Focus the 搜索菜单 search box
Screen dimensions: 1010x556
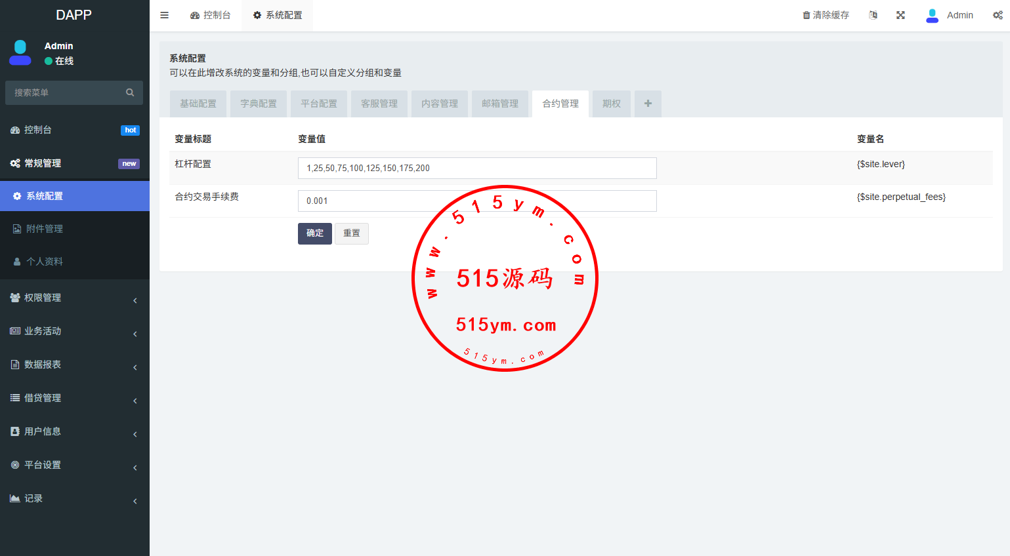[66, 92]
